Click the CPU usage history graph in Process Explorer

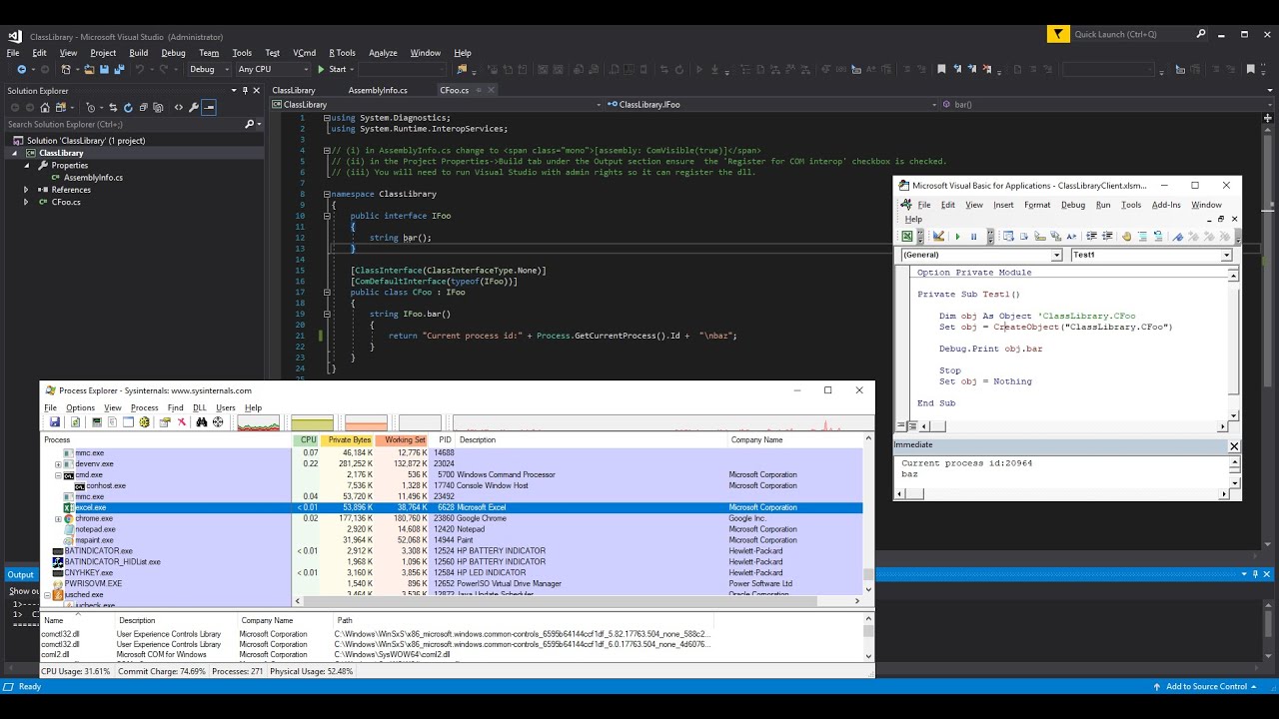(x=258, y=423)
